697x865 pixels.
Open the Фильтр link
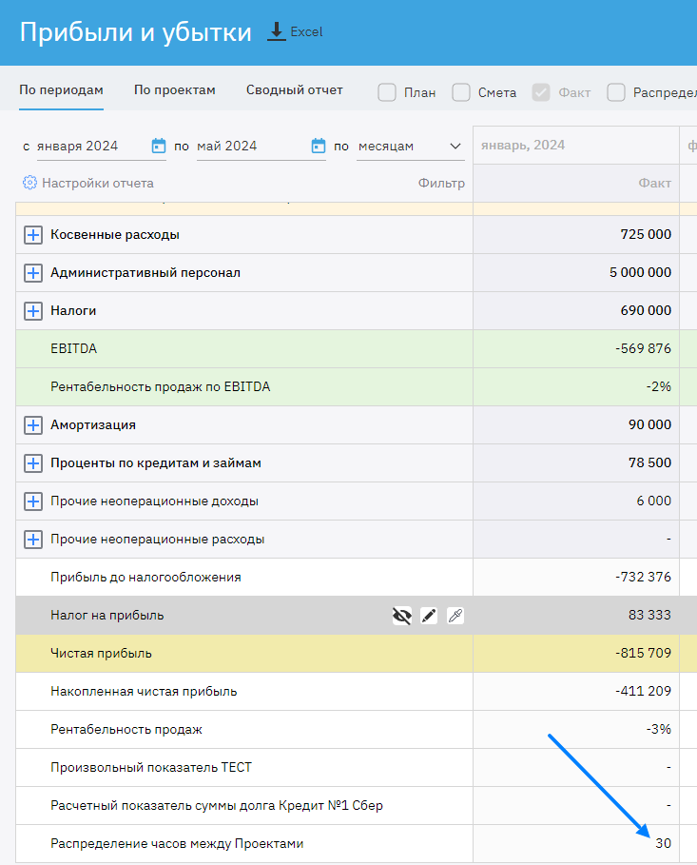click(441, 183)
